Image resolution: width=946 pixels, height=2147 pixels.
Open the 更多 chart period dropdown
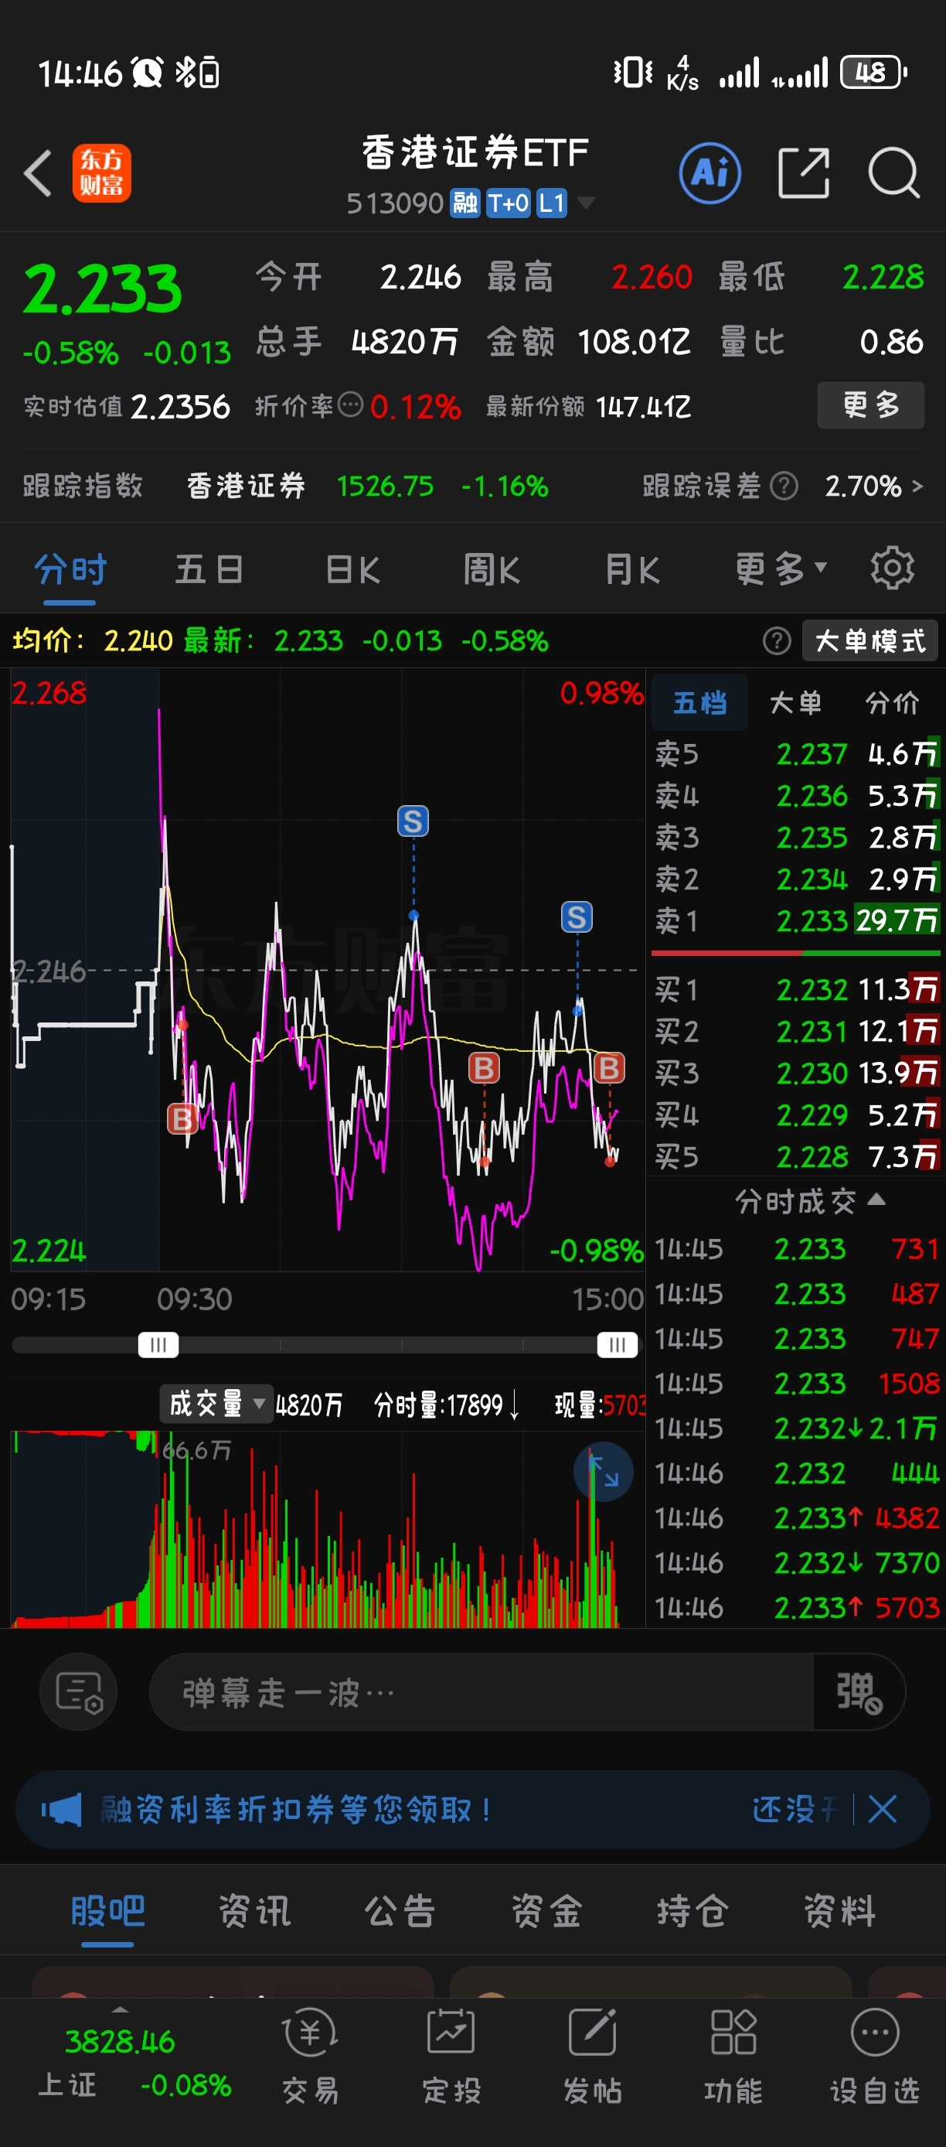pos(781,569)
